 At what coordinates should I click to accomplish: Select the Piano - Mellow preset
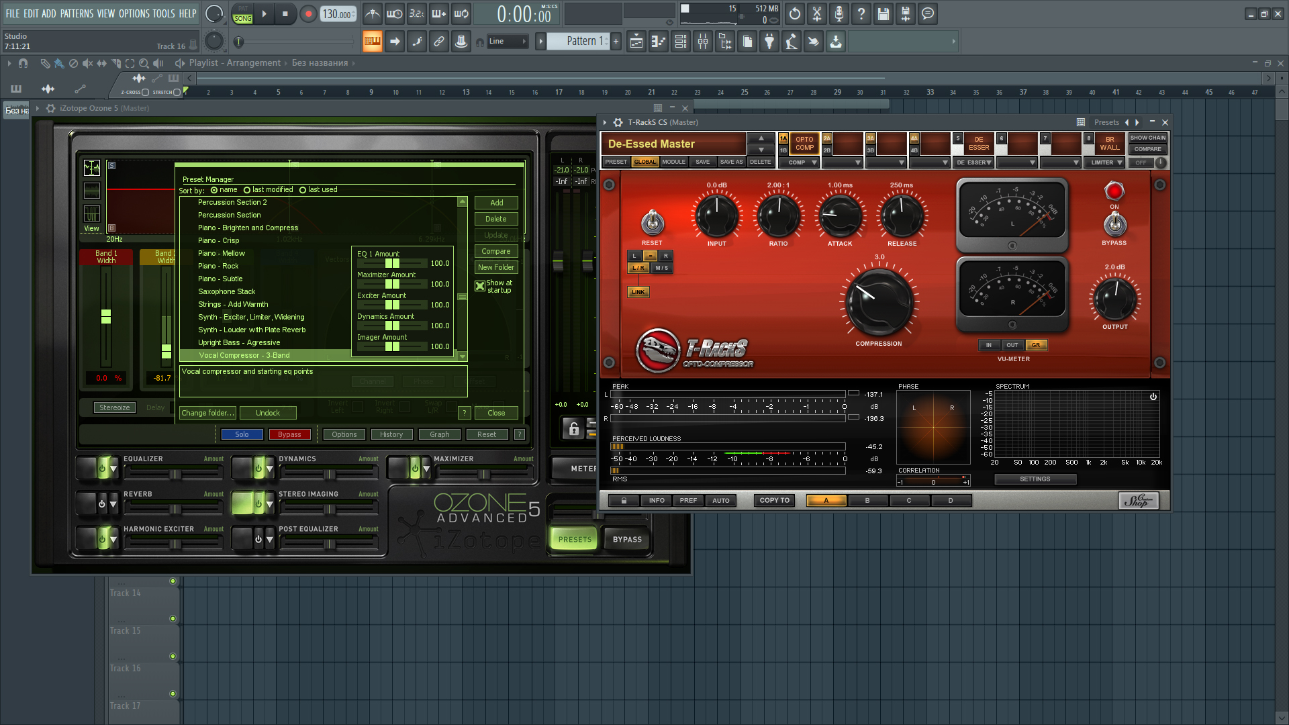[222, 253]
